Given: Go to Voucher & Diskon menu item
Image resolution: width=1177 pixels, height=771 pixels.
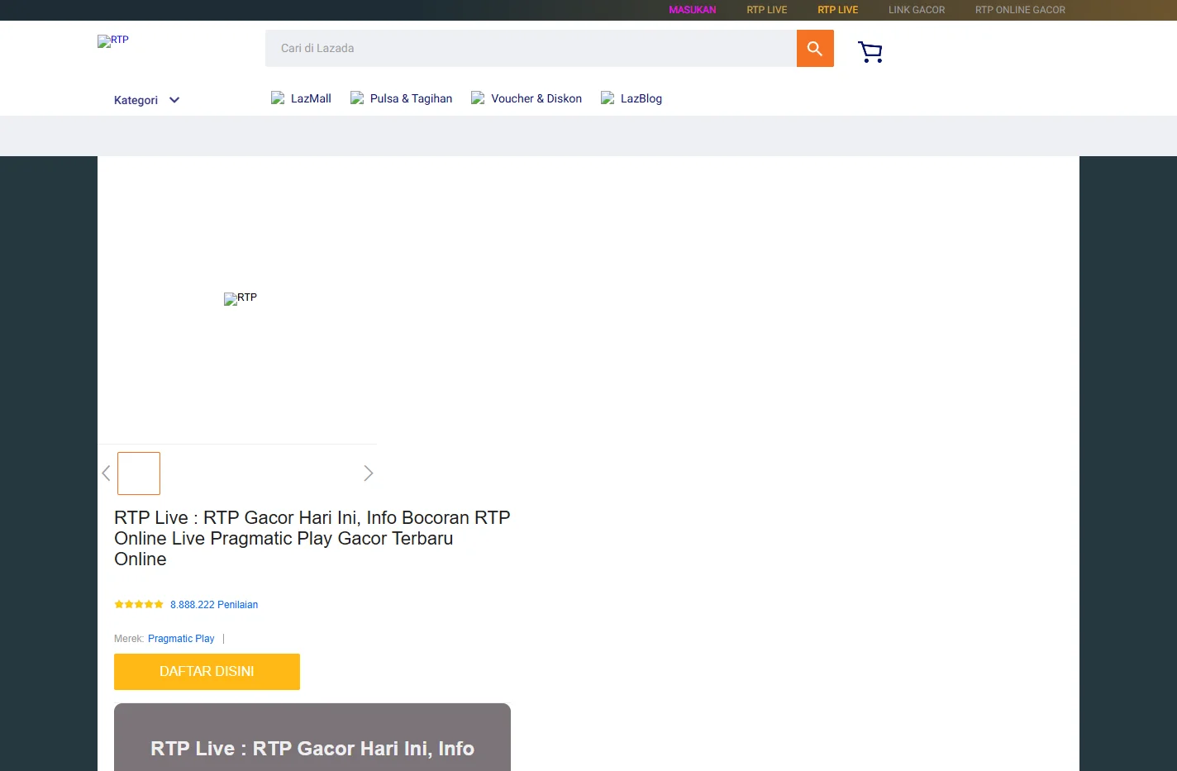Looking at the screenshot, I should (x=536, y=98).
